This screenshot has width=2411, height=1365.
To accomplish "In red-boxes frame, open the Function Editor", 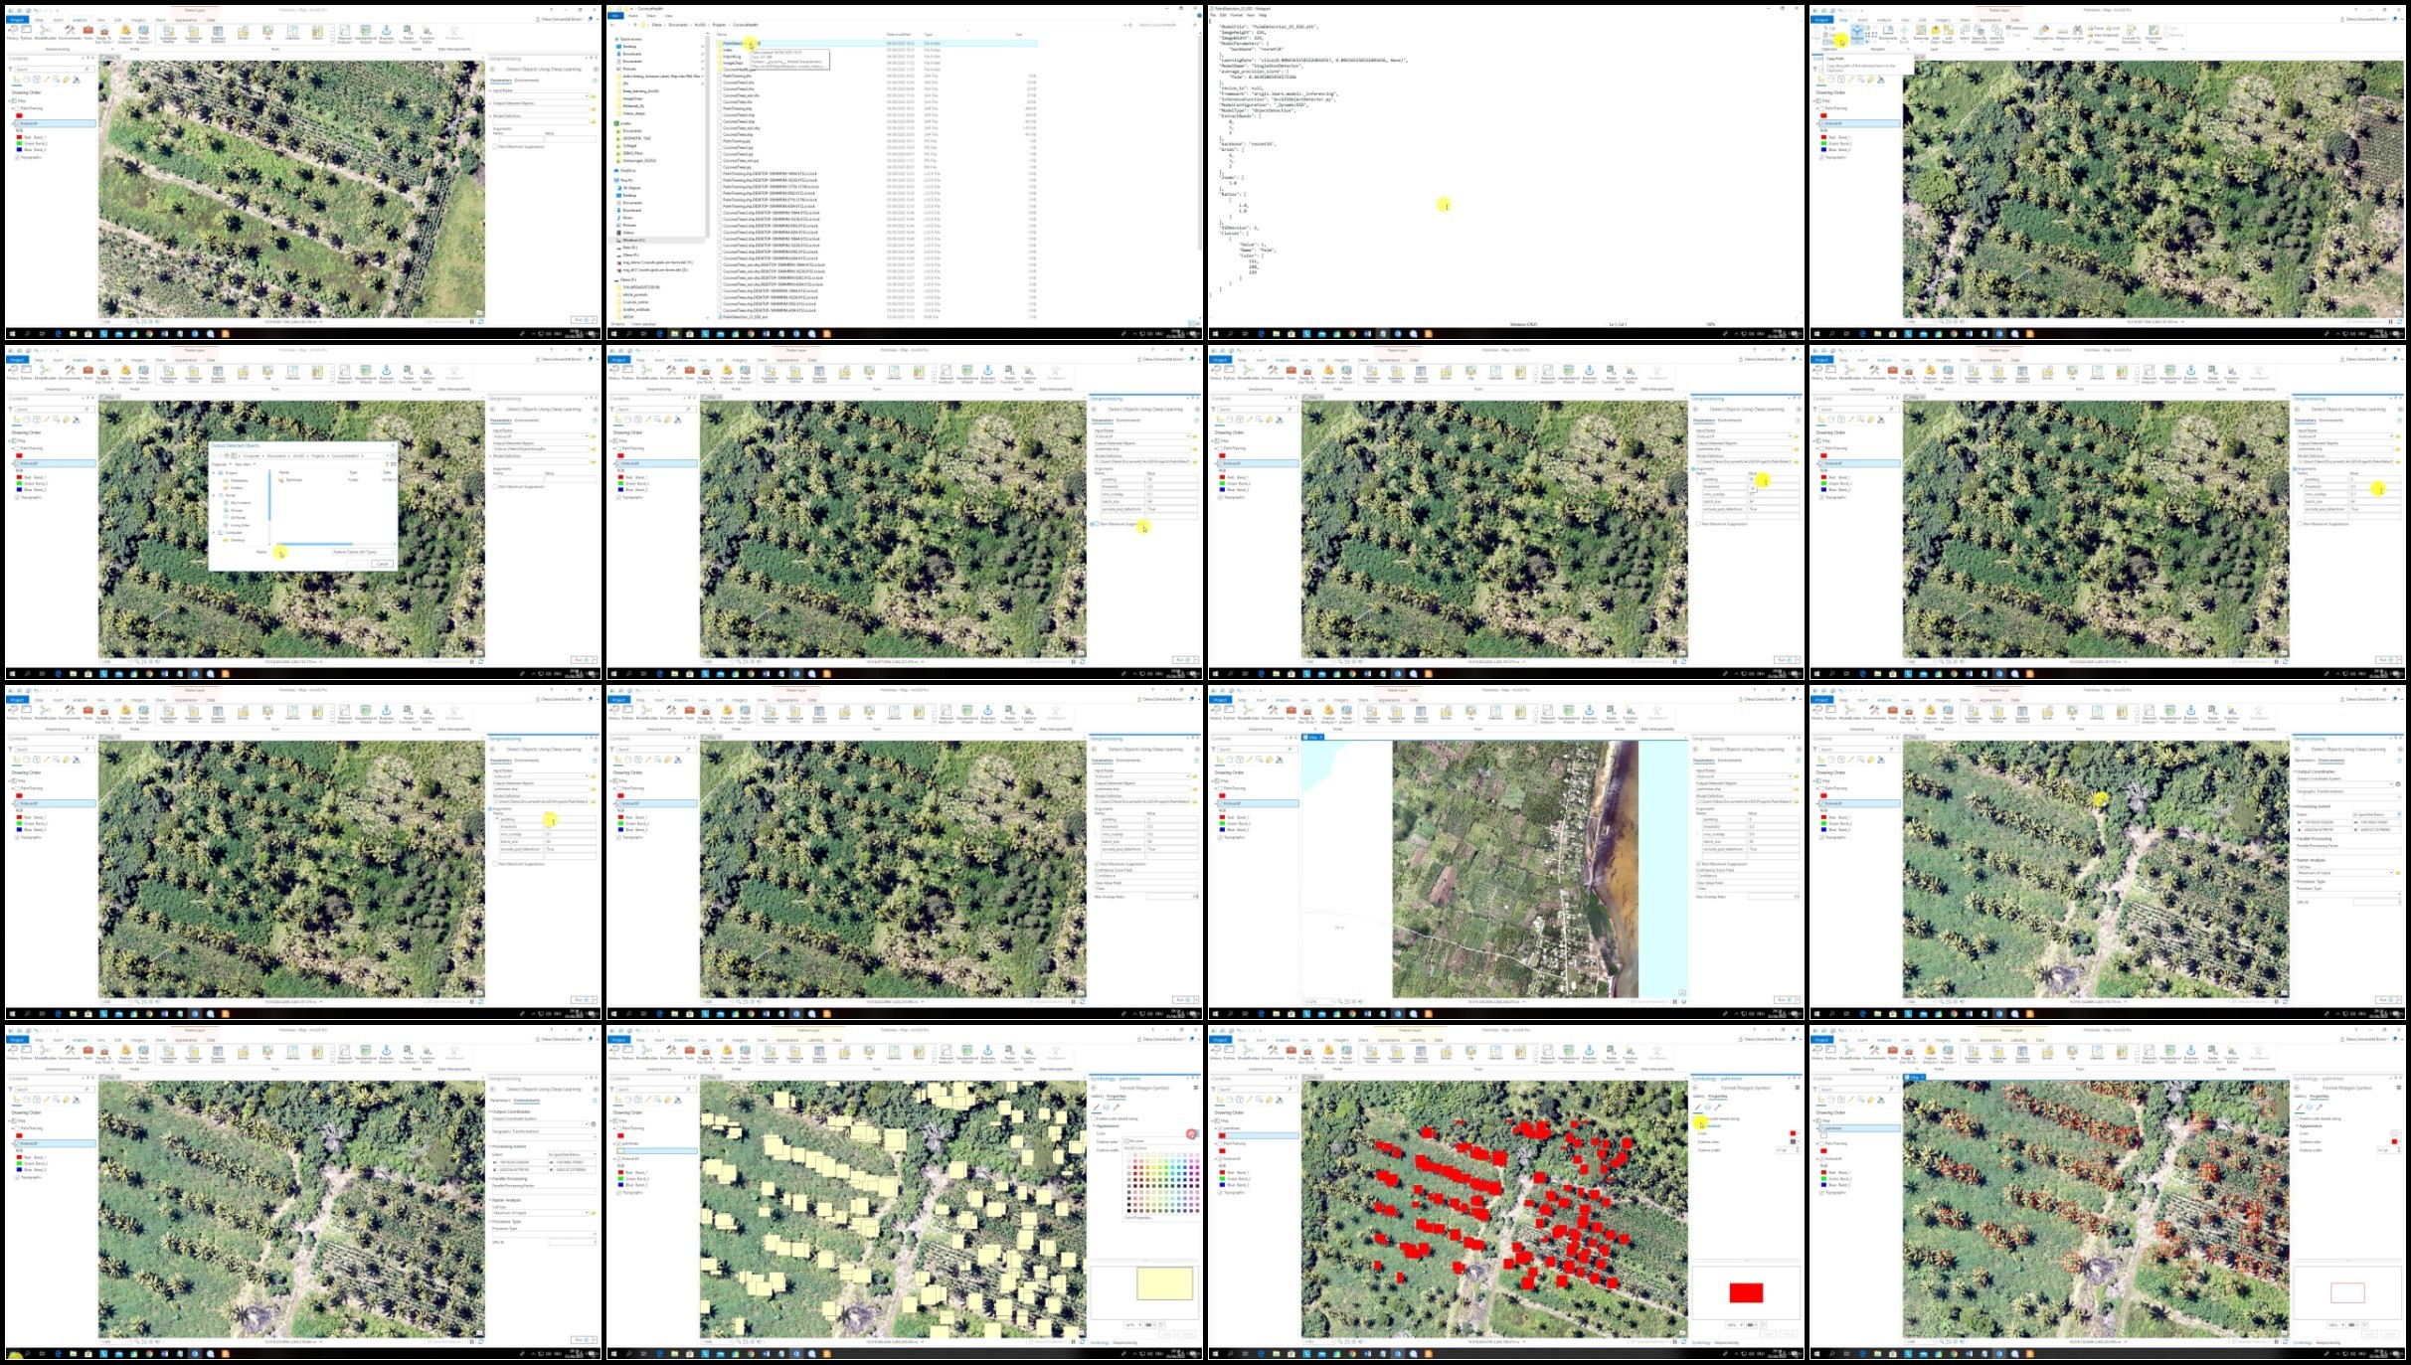I will click(x=1631, y=1054).
